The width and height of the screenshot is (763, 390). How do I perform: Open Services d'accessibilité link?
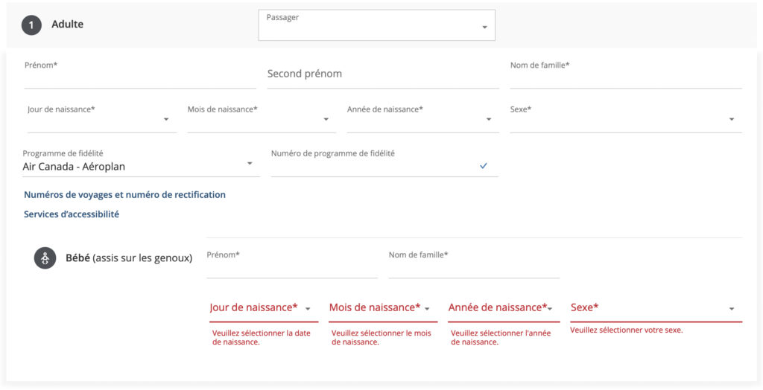(x=72, y=214)
